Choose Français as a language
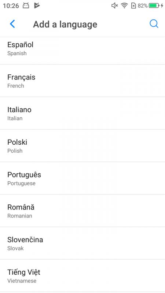 click(82, 81)
